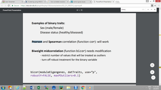Open media player from taskbar
Screen dimensions: 161x90
[x=90, y=88]
